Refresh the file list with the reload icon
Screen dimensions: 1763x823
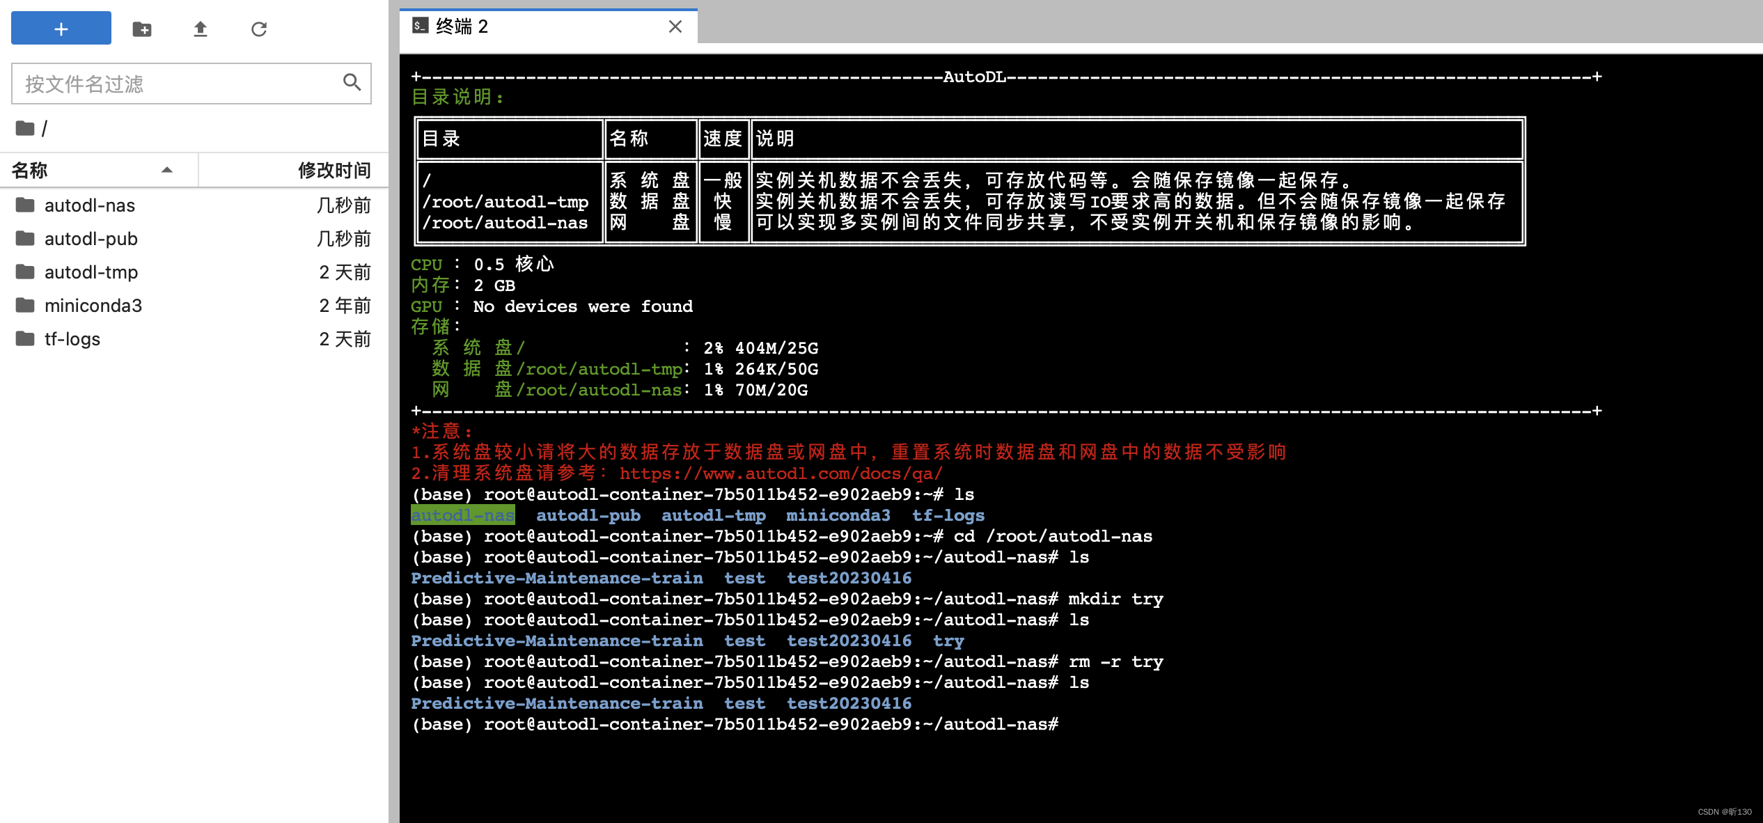pos(258,29)
